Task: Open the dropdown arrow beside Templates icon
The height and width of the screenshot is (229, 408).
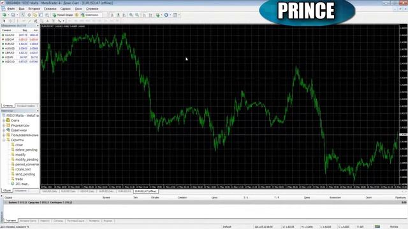Action: pos(179,15)
